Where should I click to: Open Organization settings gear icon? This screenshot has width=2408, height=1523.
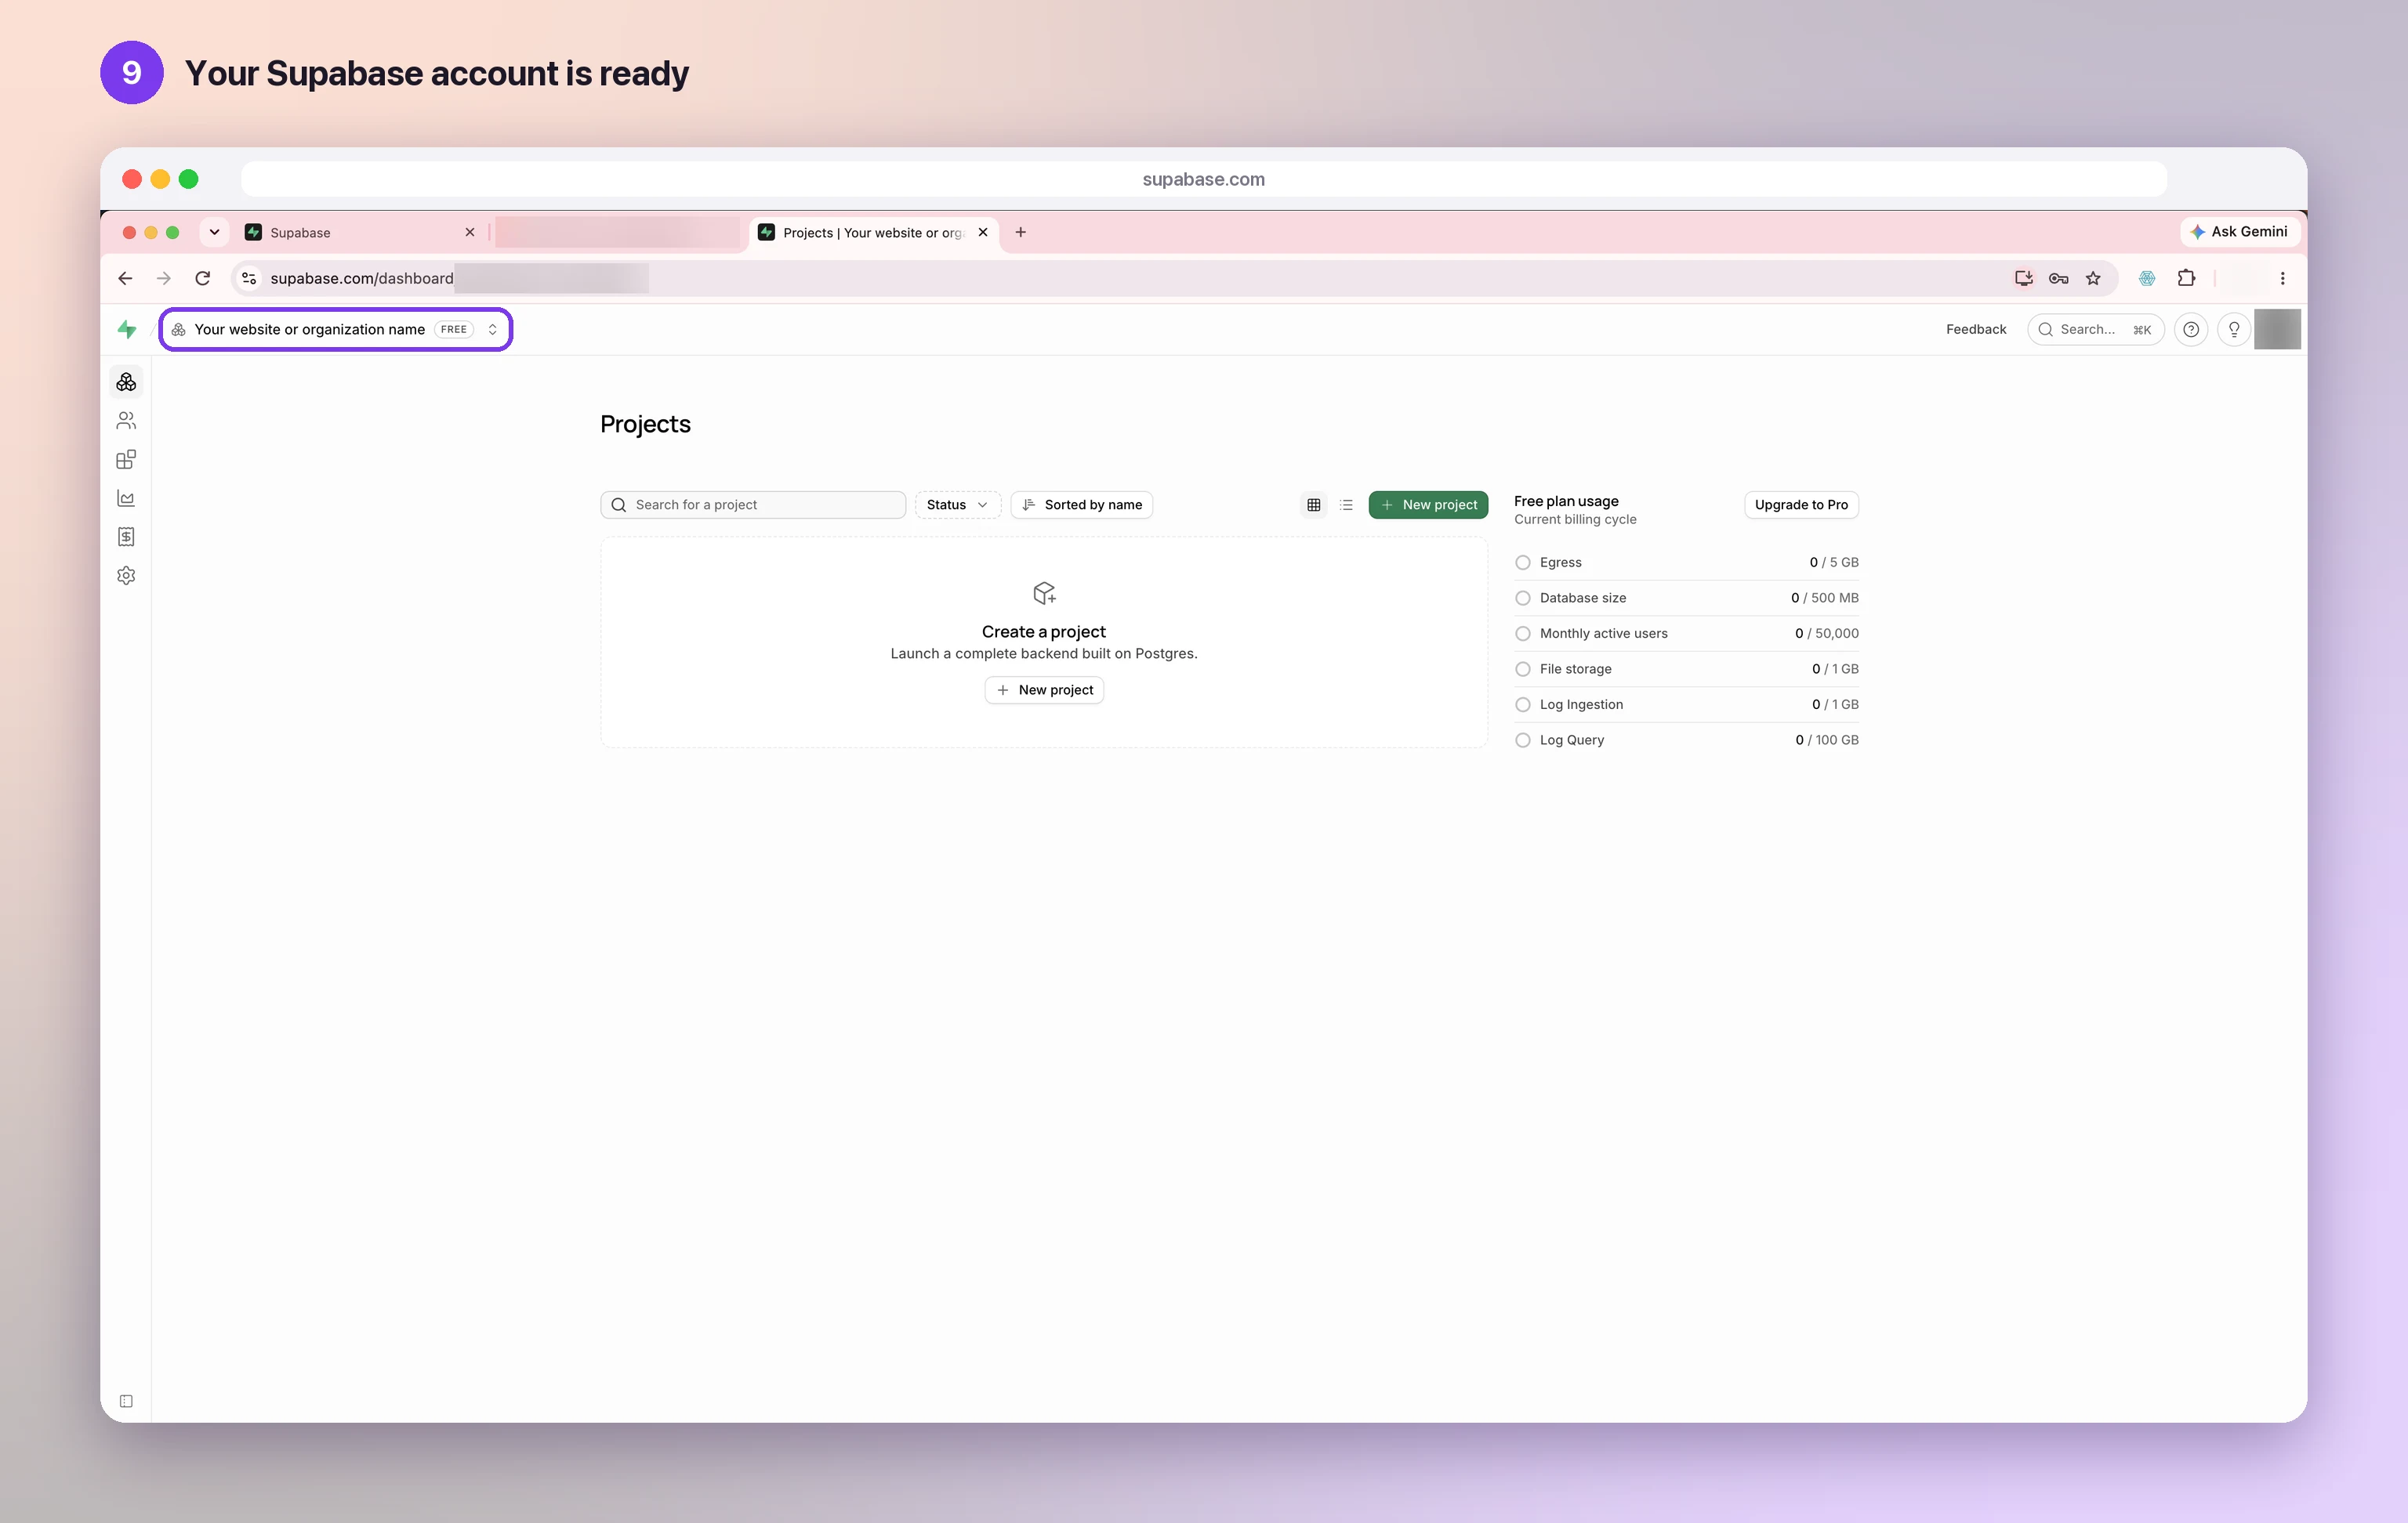[x=126, y=576]
